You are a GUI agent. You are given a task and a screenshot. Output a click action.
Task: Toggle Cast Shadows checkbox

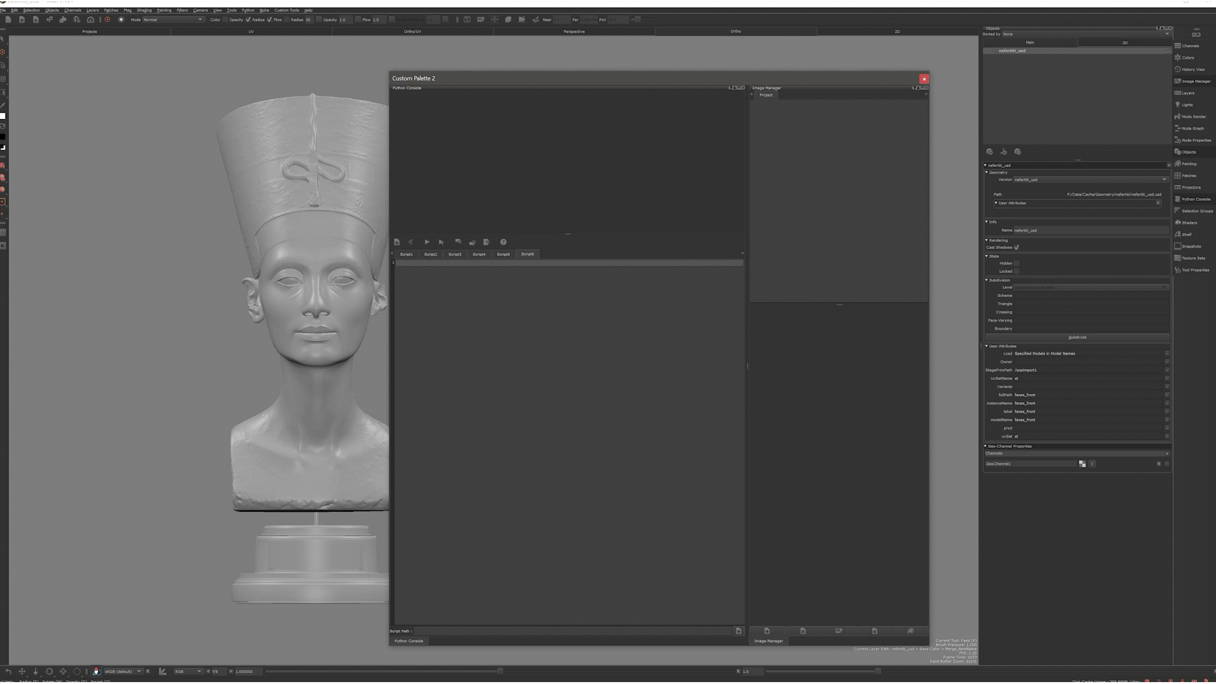pyautogui.click(x=1016, y=248)
